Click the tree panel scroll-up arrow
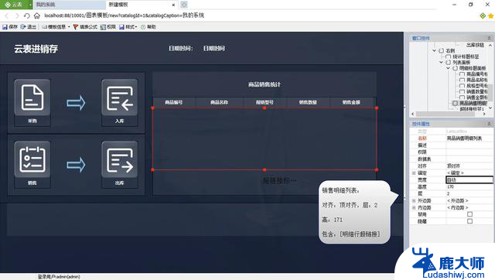The image size is (495, 280). click(490, 45)
